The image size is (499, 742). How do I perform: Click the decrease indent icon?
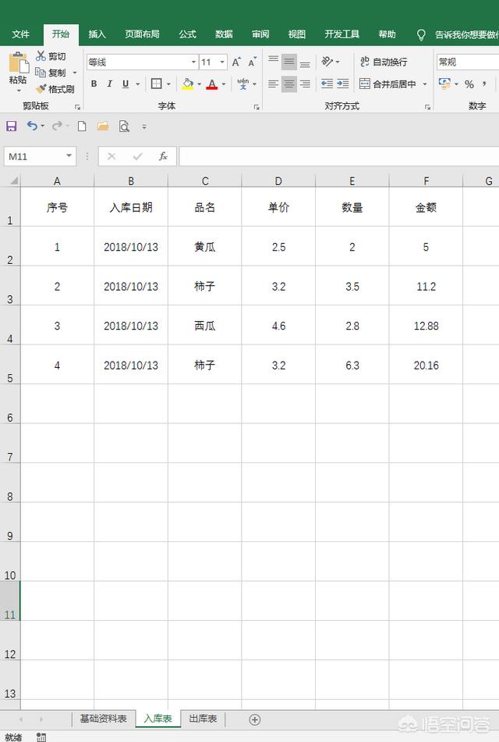click(x=327, y=84)
